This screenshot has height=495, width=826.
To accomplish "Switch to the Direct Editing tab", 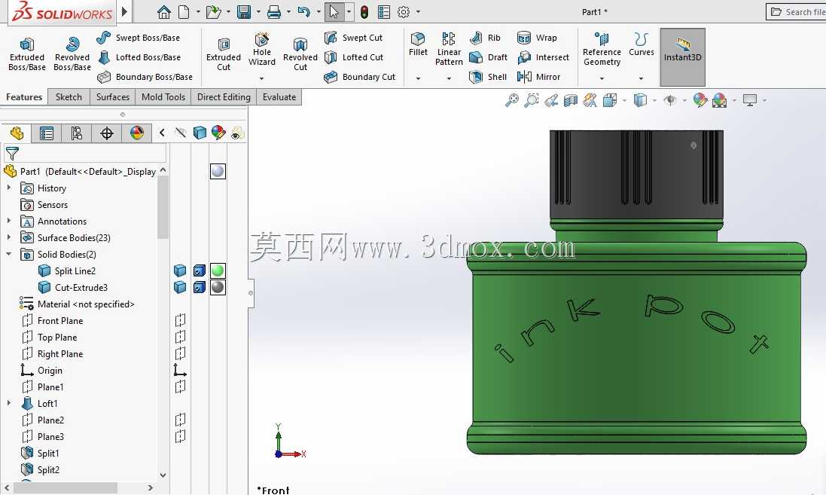I will click(x=224, y=97).
